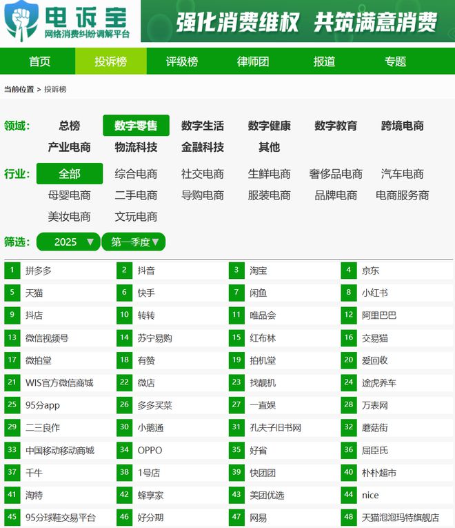455x528 pixels.
Task: Click rank badge number 3 beside 淘宝
Action: [236, 271]
